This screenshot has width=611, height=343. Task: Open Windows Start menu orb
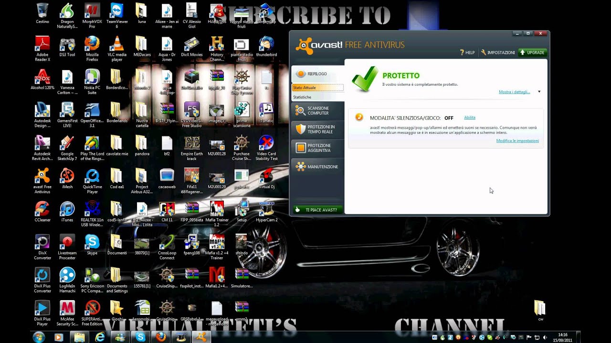[x=39, y=337]
